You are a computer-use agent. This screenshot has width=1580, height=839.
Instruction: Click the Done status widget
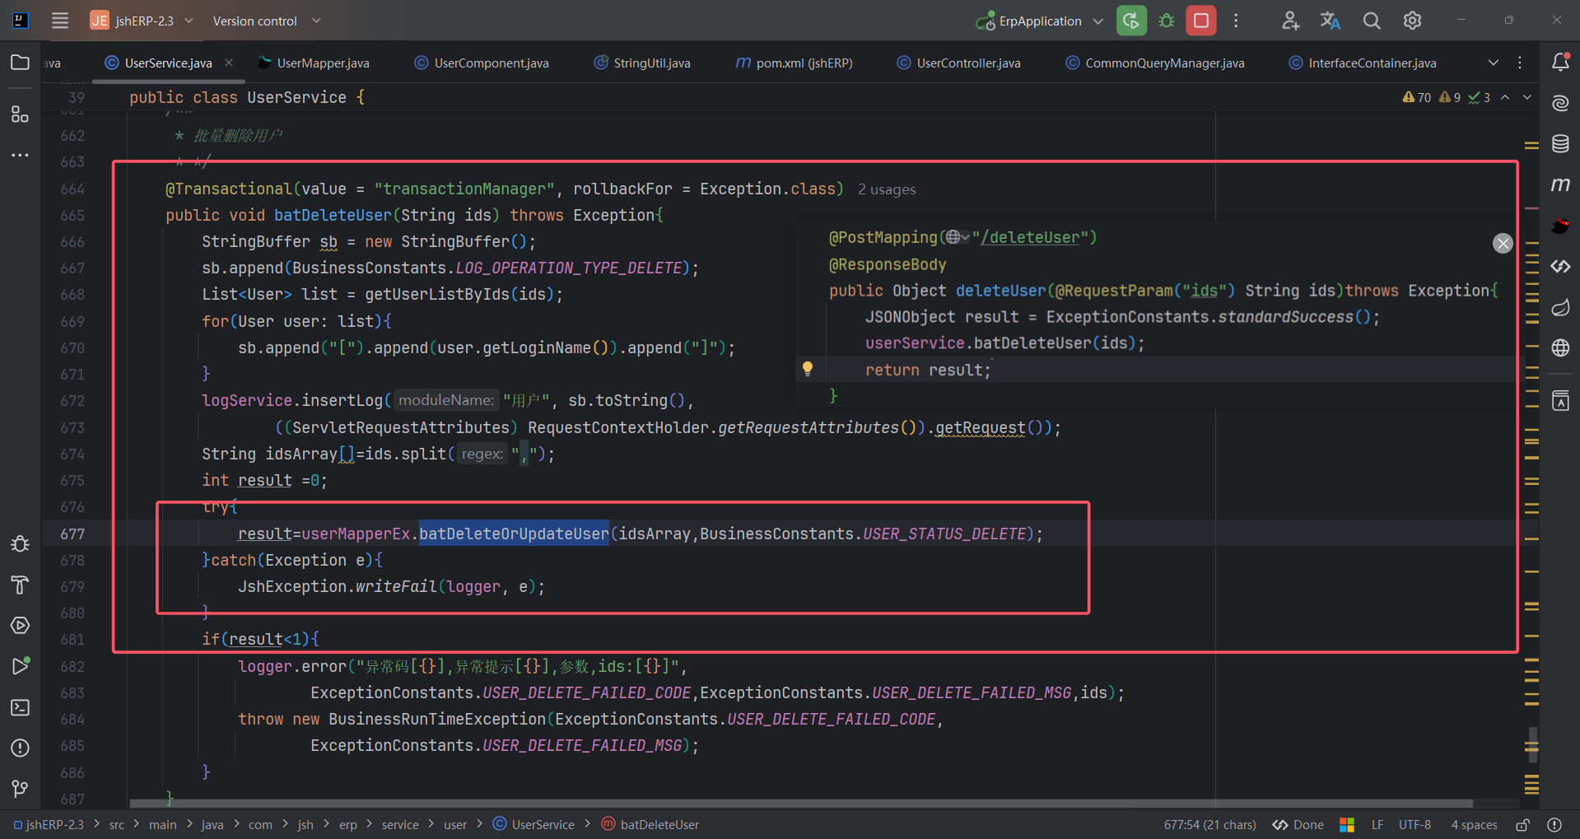click(x=1298, y=824)
